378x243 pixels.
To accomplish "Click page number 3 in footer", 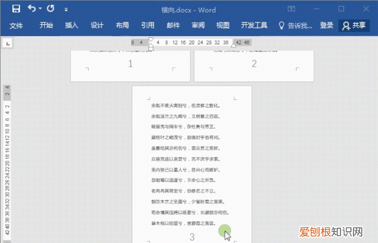I will 192,237.
